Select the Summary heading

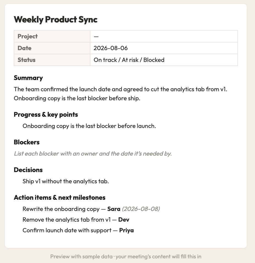(28, 78)
